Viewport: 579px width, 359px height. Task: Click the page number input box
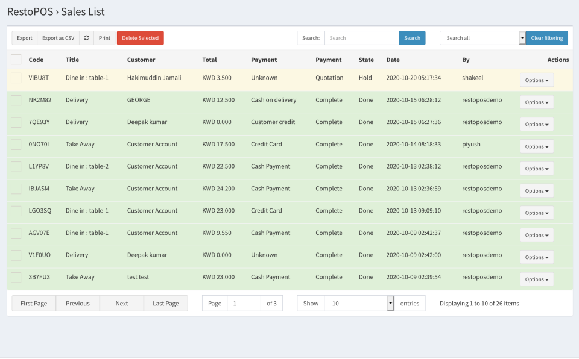click(244, 303)
